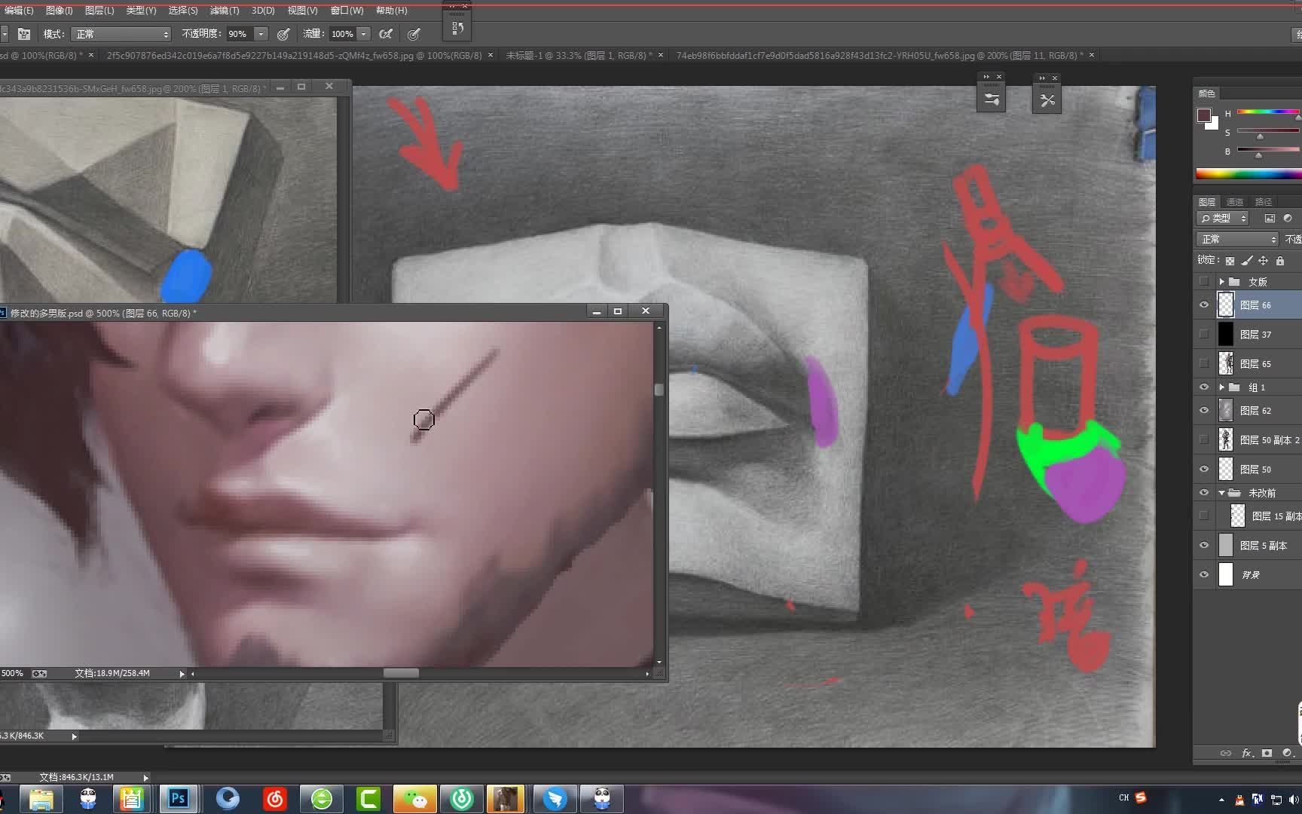Open the 不透明度 90% slider dropdown arrow
Screen dimensions: 1302x814
coord(261,34)
